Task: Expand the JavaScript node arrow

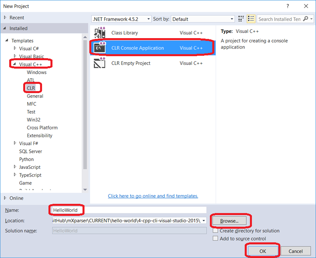Action: [15, 167]
